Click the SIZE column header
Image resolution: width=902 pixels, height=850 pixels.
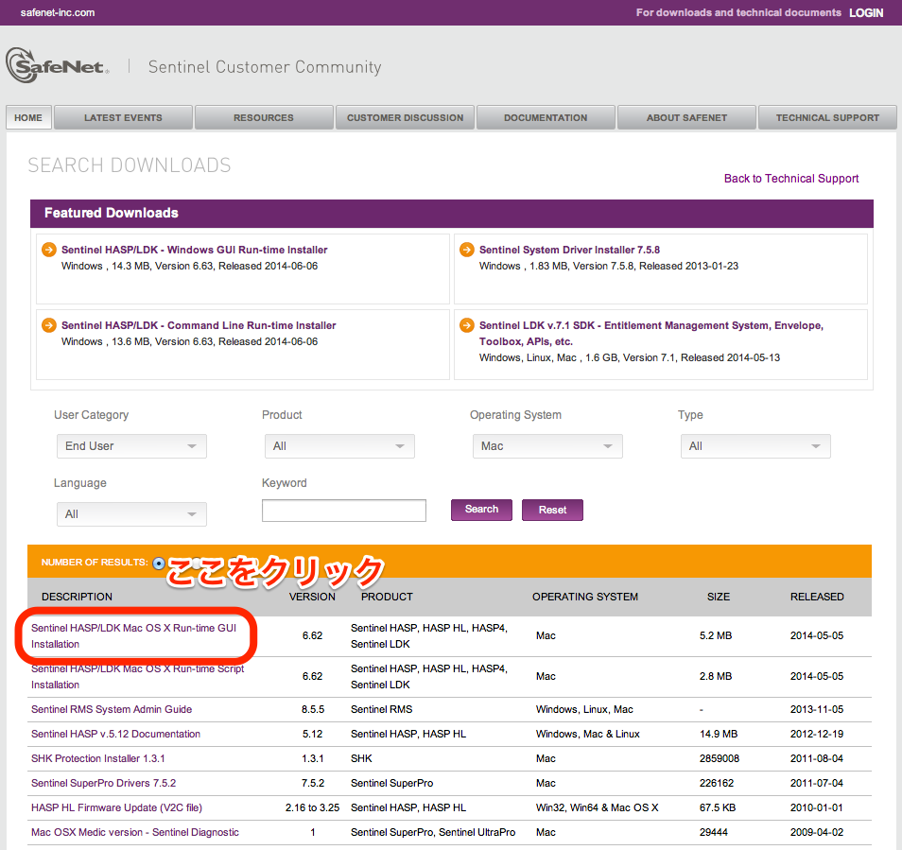coord(719,597)
